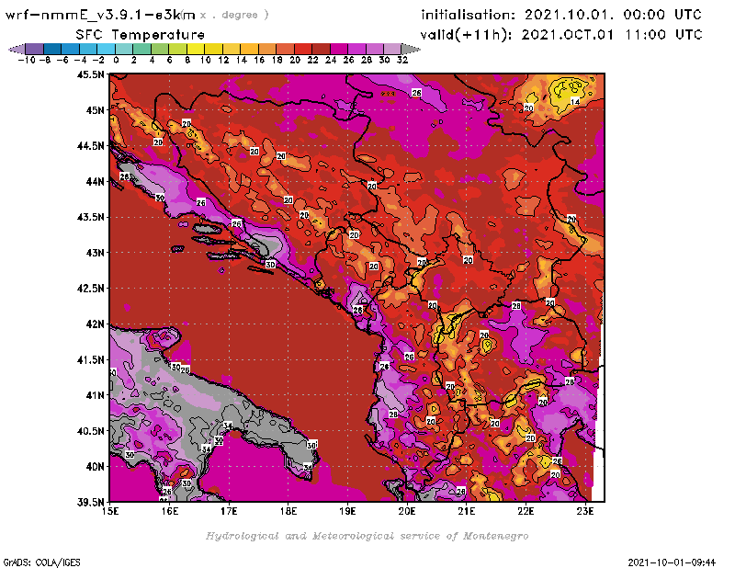Click the 45.5N latitude axis label
735x568 pixels.
click(91, 75)
